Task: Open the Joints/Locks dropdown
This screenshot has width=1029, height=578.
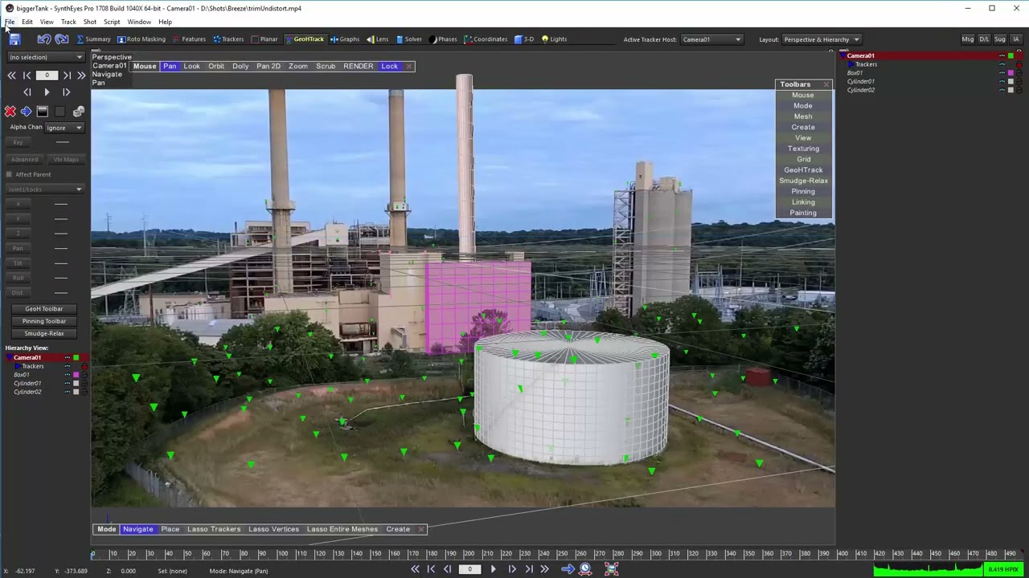Action: click(x=45, y=189)
